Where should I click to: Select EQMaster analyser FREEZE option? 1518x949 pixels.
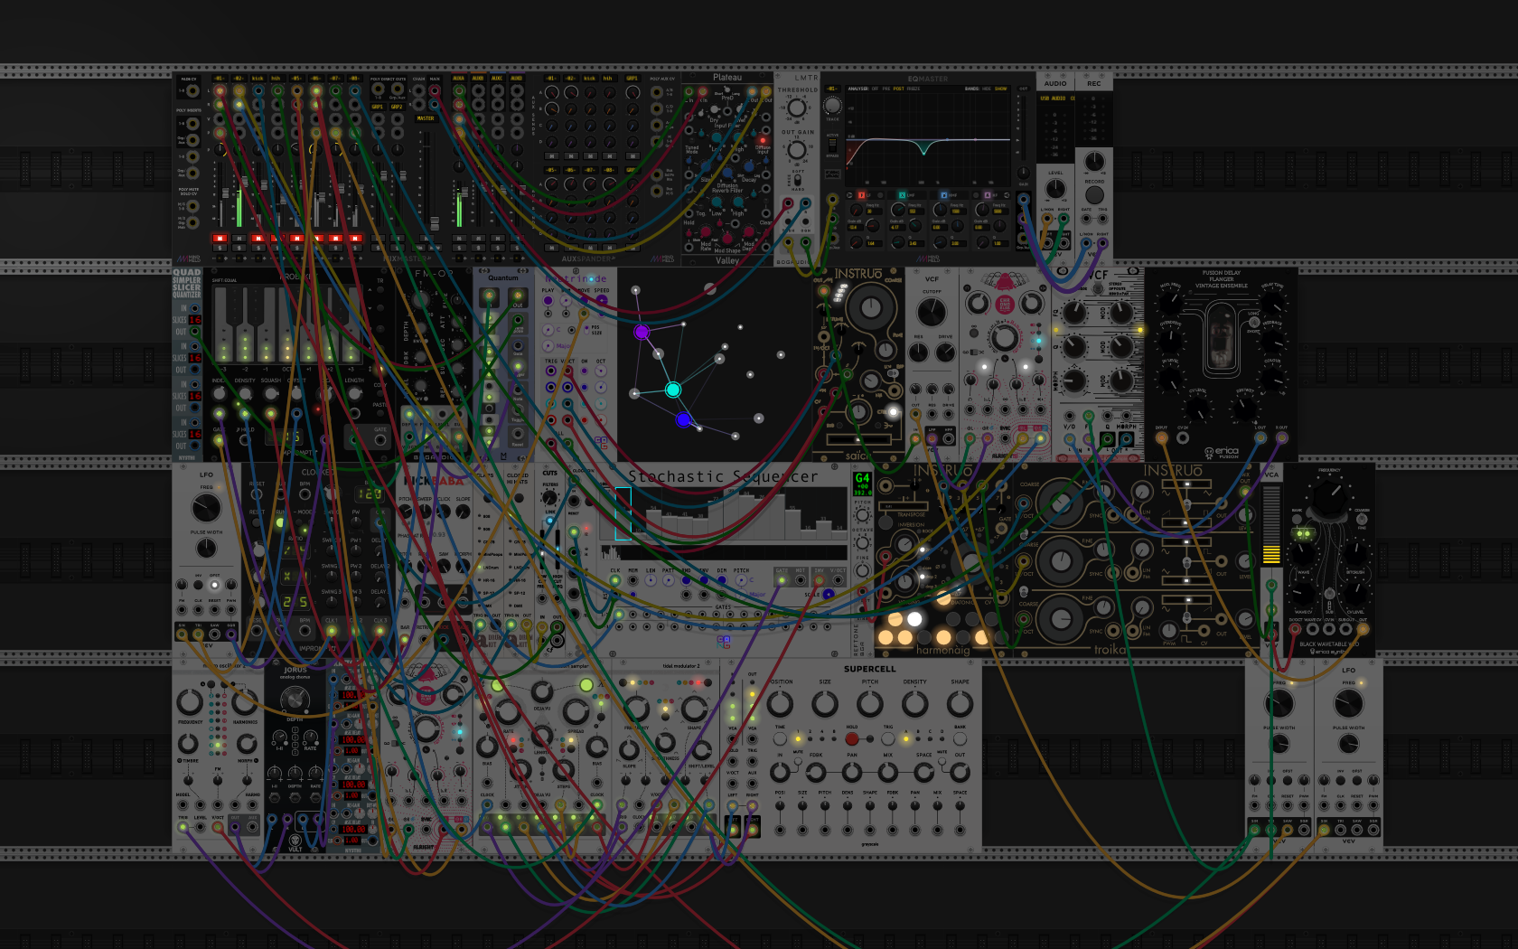914,89
